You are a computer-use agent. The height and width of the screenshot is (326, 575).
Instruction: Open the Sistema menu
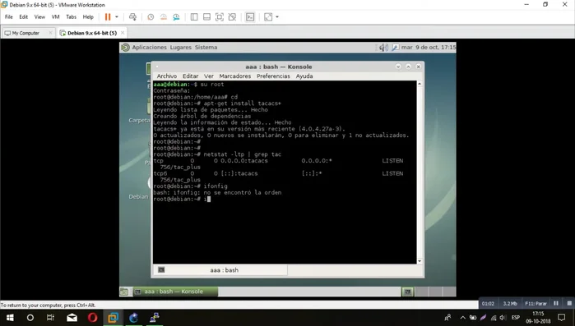pos(206,47)
